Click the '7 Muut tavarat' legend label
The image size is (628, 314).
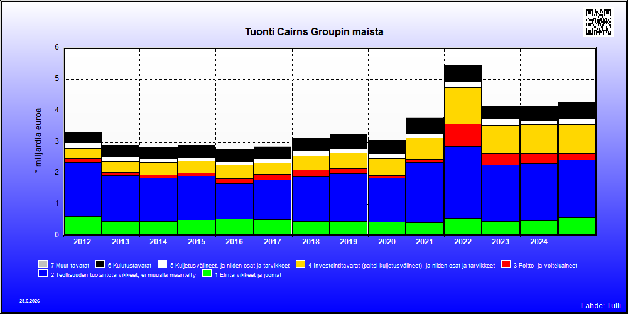pyautogui.click(x=70, y=265)
